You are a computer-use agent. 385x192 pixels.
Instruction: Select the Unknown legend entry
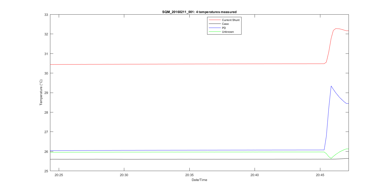[x=228, y=32]
